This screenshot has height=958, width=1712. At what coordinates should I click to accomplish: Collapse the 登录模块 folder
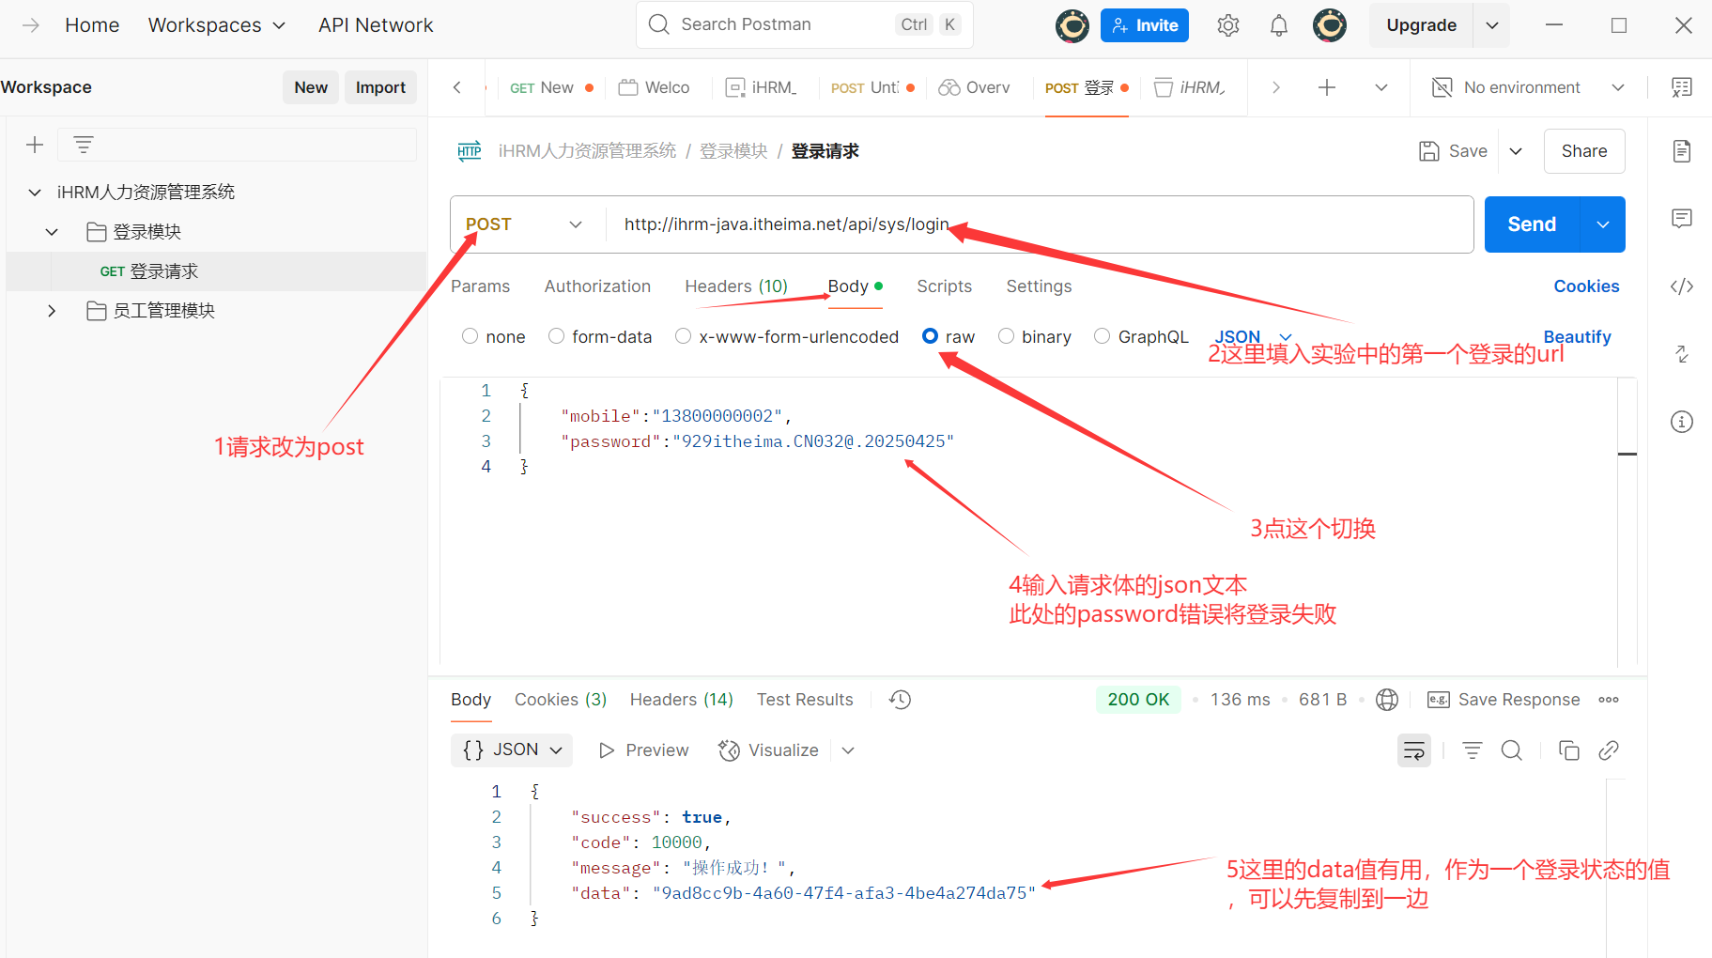(52, 232)
